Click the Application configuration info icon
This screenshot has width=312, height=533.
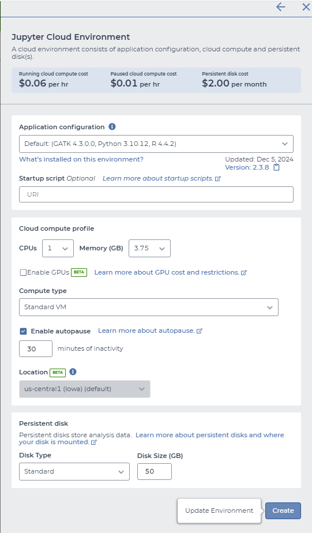pos(112,126)
